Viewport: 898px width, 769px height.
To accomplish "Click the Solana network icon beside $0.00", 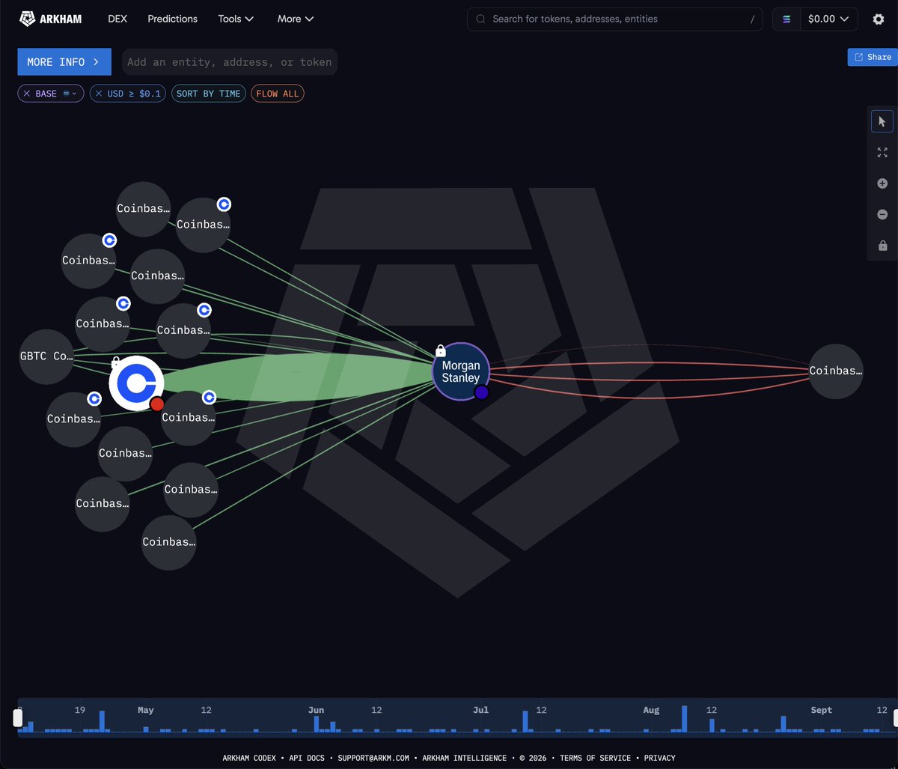I will (786, 19).
